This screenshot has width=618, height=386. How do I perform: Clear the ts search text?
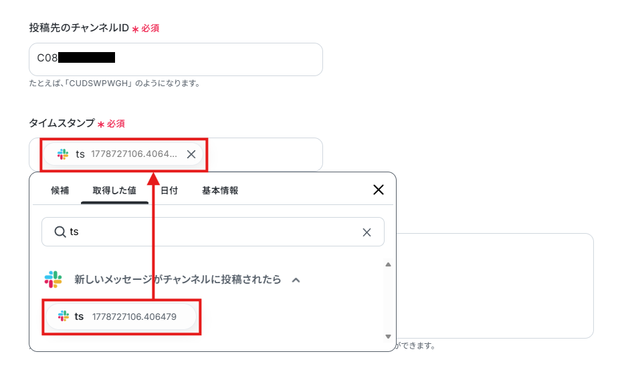click(367, 232)
